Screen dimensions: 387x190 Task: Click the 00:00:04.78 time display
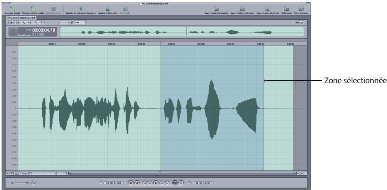tap(43, 30)
